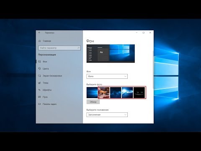Select the Панель задач taskbar icon

(x=39, y=104)
